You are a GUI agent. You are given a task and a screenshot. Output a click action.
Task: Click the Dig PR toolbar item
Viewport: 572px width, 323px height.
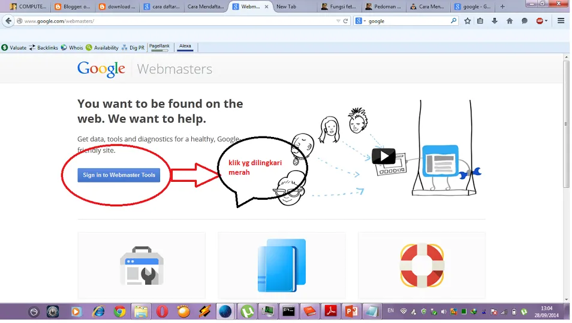(x=133, y=48)
